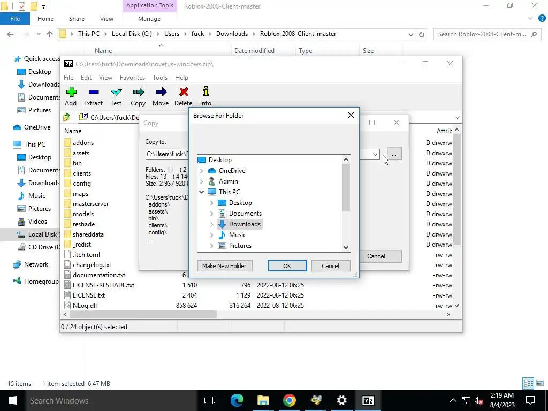Expand Admin node in folder tree
This screenshot has height=411, width=548.
[x=202, y=181]
